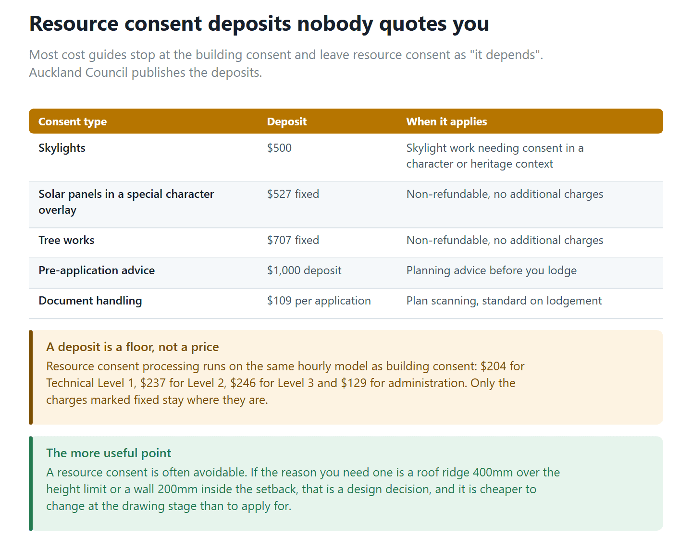
Task: Click the "$109 per application" cell
Action: pyautogui.click(x=319, y=301)
